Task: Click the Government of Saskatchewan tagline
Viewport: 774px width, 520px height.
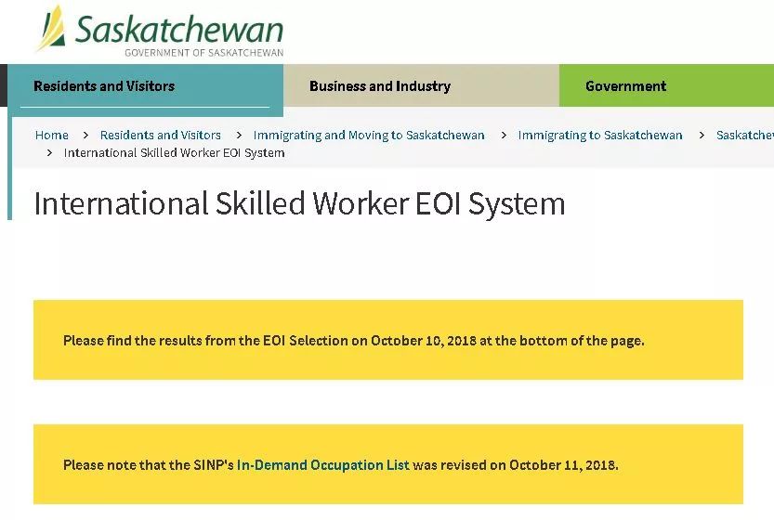Action: pos(203,53)
